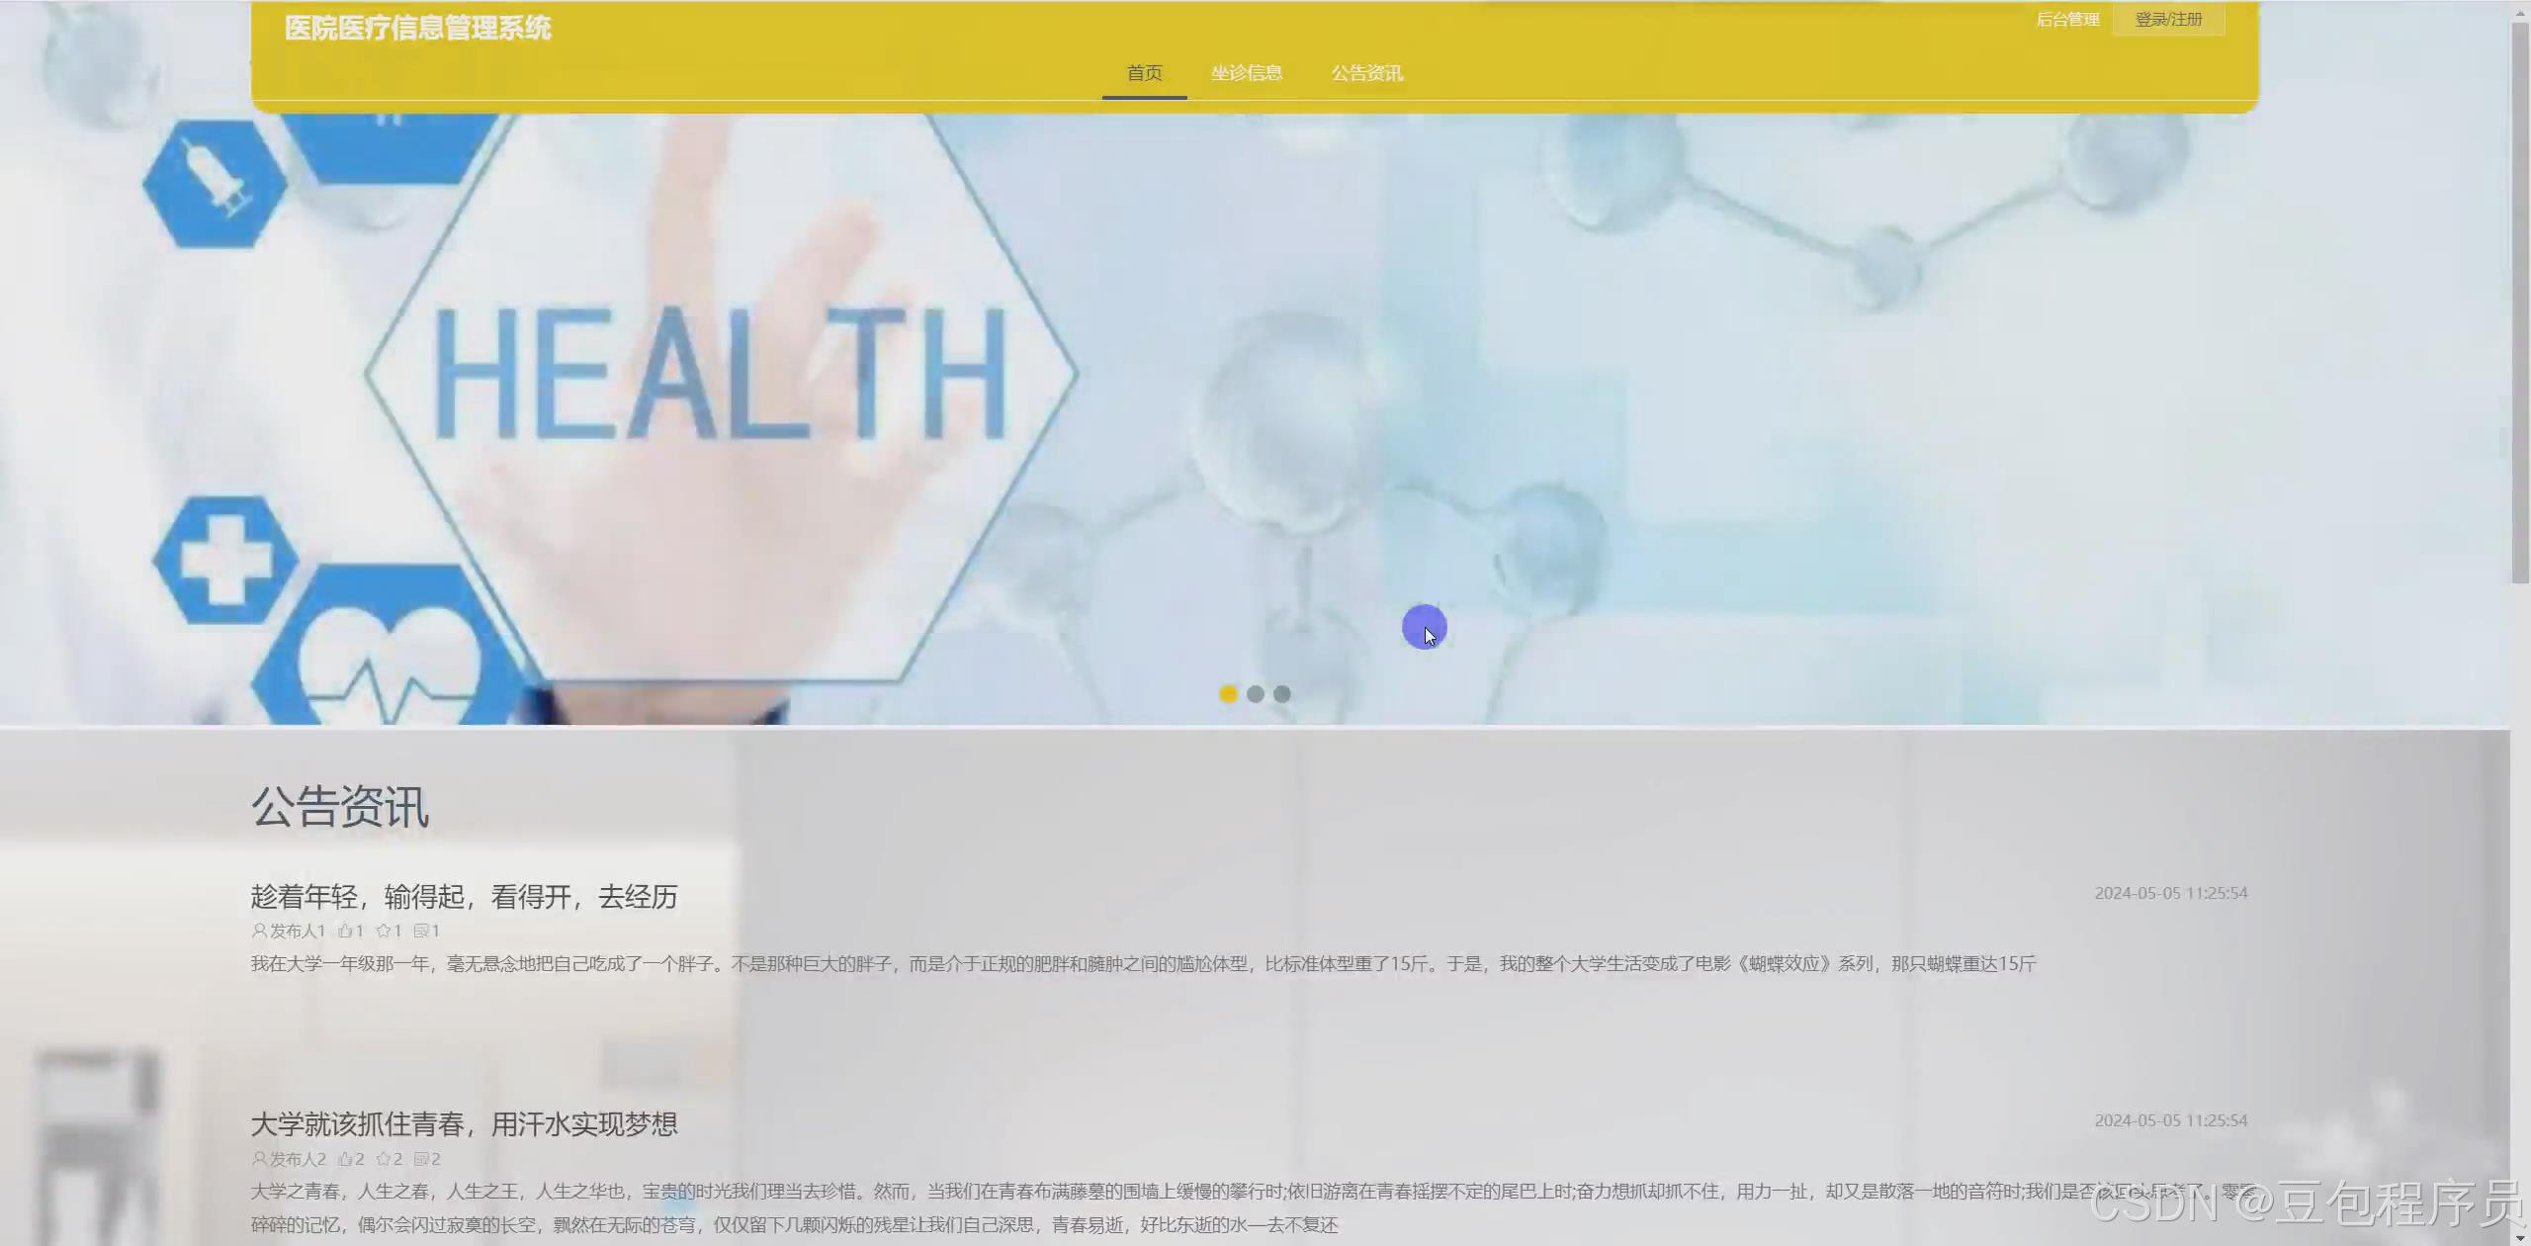
Task: Click comment icon on first announcement
Action: 421,931
